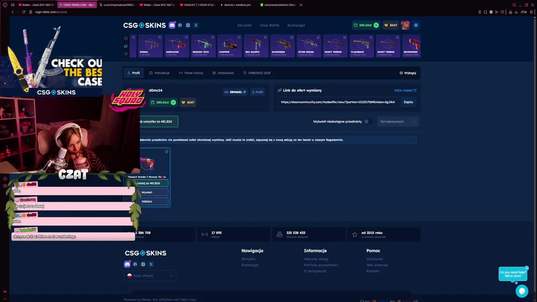This screenshot has height=302, width=537.
Task: Switch to the Transakcje tab
Action: coord(159,73)
